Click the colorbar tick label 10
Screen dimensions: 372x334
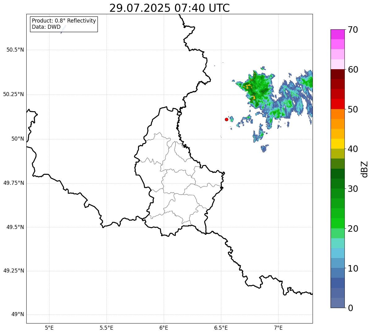[x=353, y=268]
